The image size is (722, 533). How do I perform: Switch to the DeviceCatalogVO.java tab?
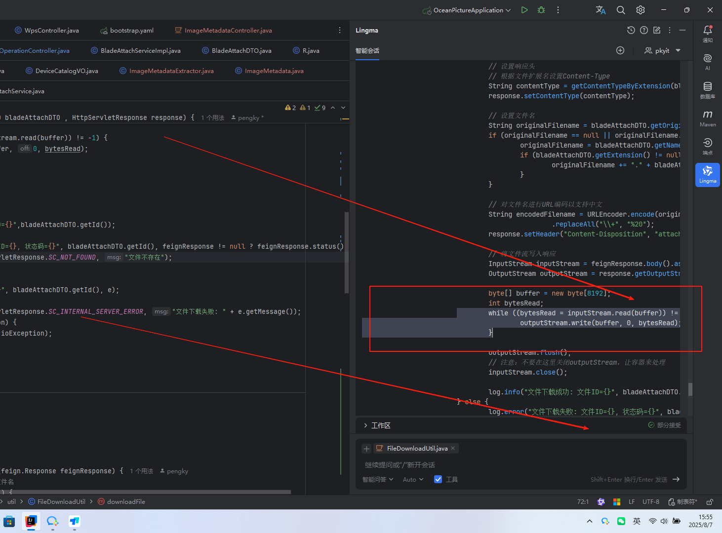tap(62, 71)
